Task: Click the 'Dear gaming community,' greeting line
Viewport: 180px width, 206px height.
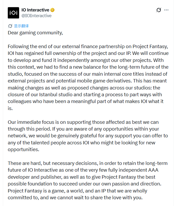Action: coord(35,33)
